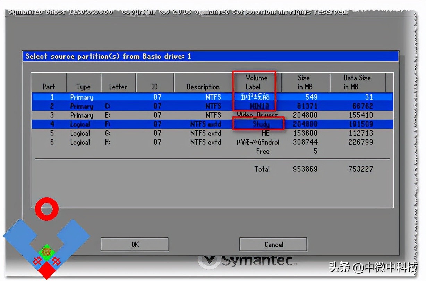Click the Total row label
This screenshot has width=426, height=281.
[x=262, y=169]
